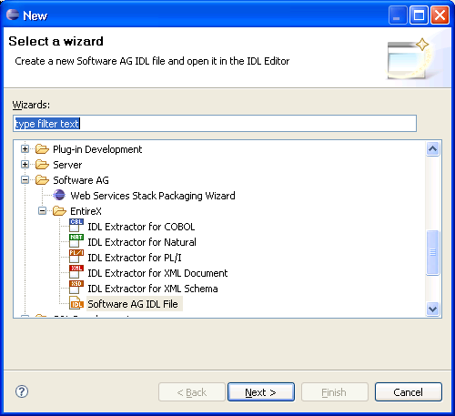Minimize the New wizard window
The image size is (455, 416).
coord(398,15)
